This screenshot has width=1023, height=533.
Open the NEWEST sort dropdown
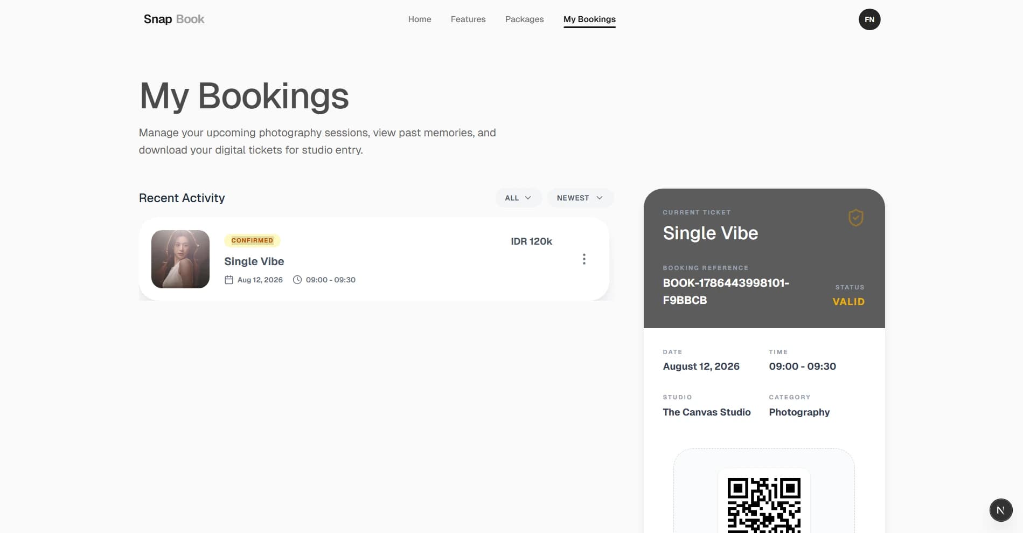[x=580, y=198]
